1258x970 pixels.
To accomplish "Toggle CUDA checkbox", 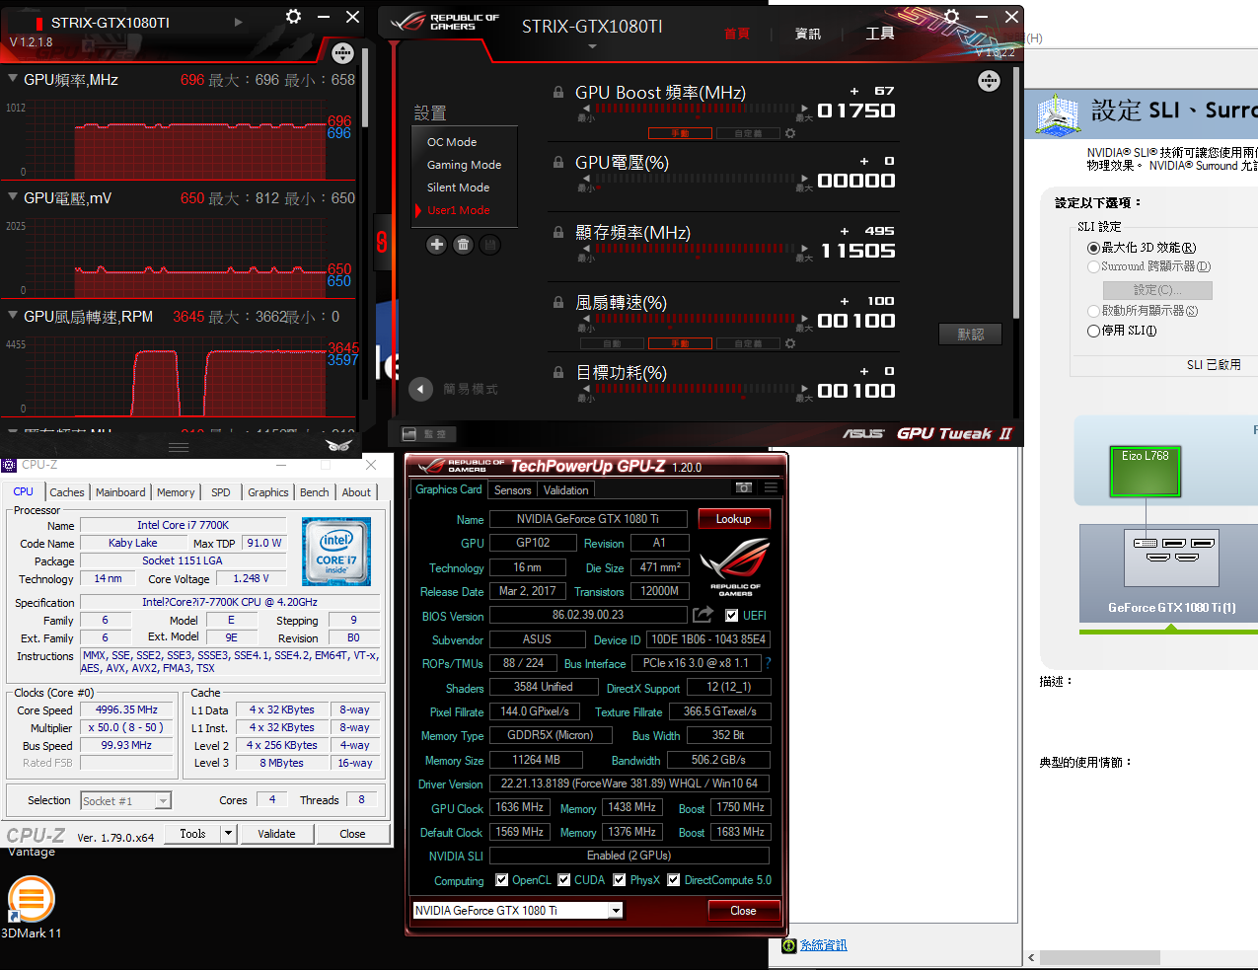I will point(564,880).
